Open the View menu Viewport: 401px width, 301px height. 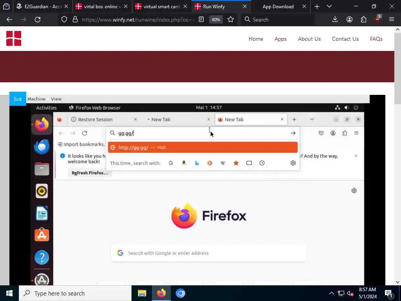(56, 99)
